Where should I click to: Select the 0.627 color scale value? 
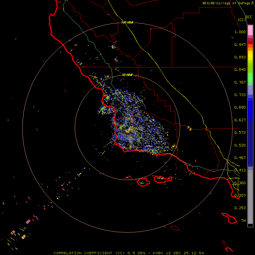240,120
